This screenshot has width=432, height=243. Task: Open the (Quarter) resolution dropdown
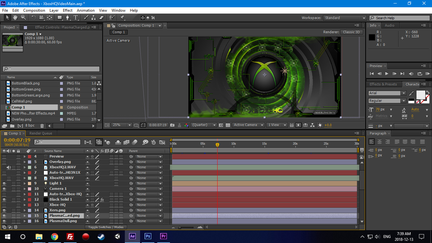click(204, 125)
